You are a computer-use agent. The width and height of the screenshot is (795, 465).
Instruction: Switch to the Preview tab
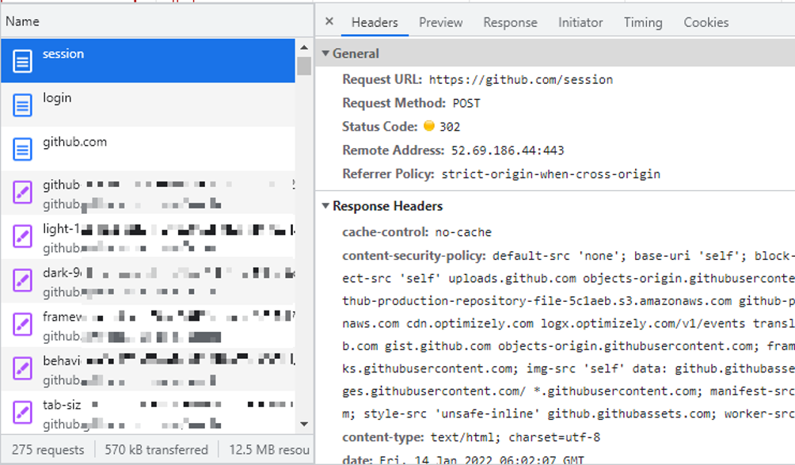point(440,22)
